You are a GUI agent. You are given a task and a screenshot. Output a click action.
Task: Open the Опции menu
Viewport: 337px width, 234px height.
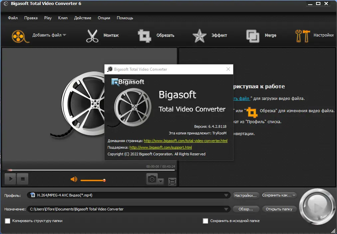tap(104, 18)
